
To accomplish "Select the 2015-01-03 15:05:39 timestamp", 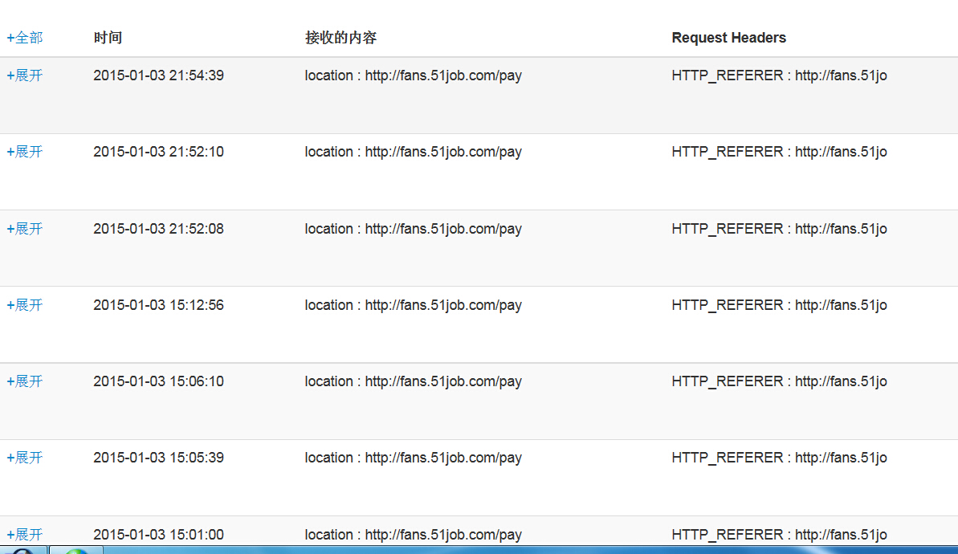I will pos(159,458).
